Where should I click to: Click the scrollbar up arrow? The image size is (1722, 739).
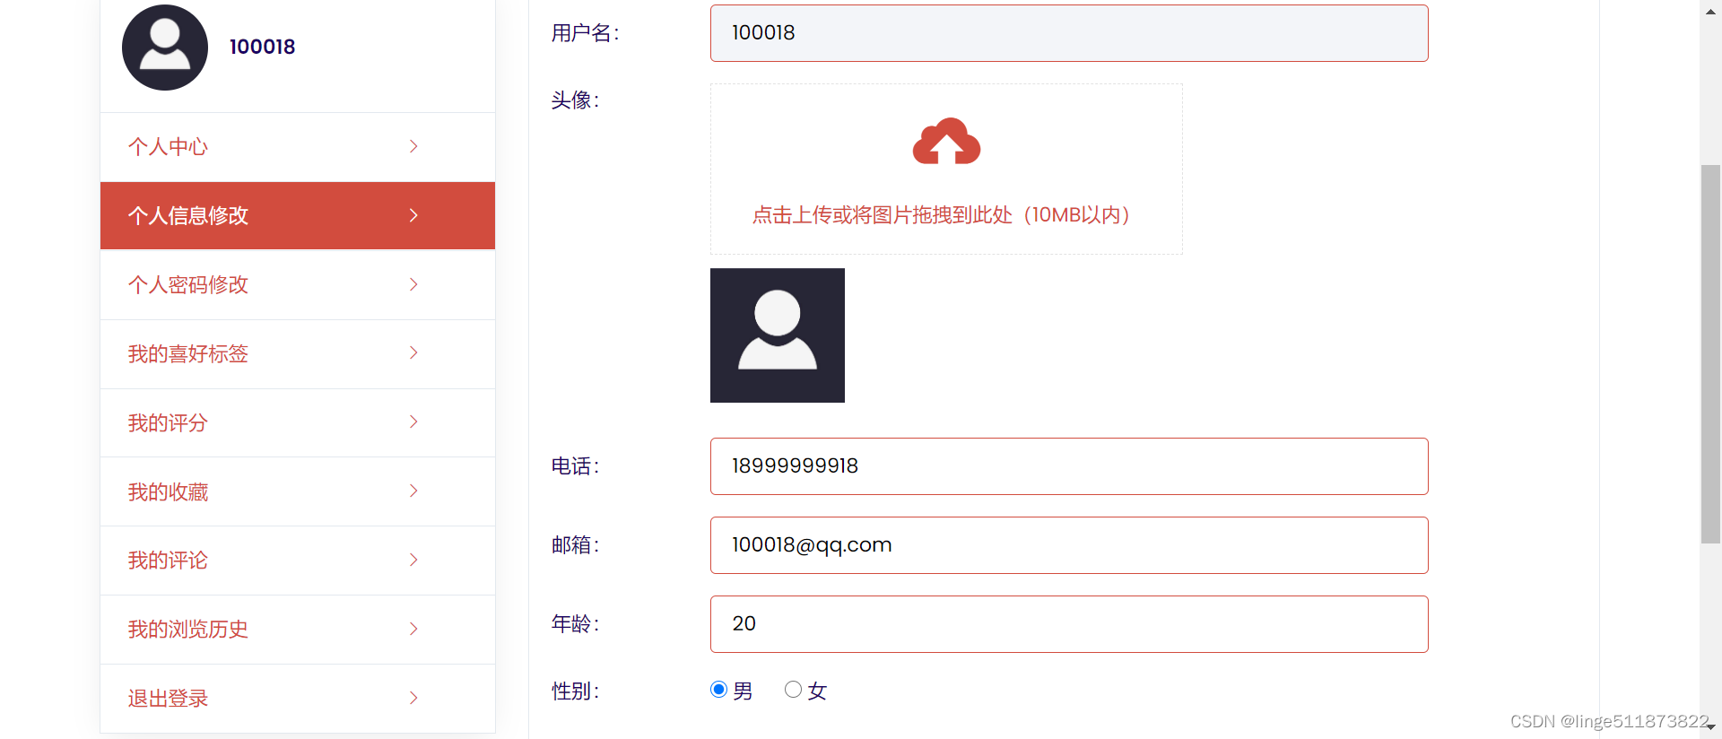[x=1710, y=11]
